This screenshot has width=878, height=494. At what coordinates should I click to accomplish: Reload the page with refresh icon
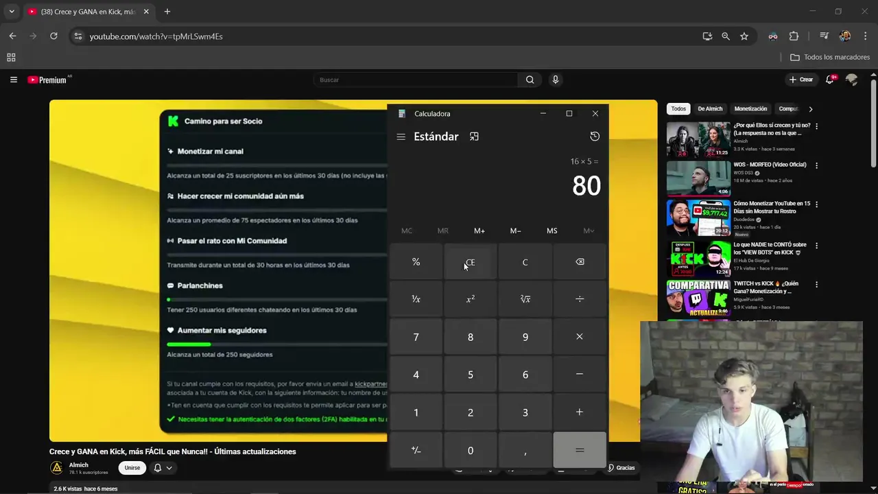coord(54,36)
